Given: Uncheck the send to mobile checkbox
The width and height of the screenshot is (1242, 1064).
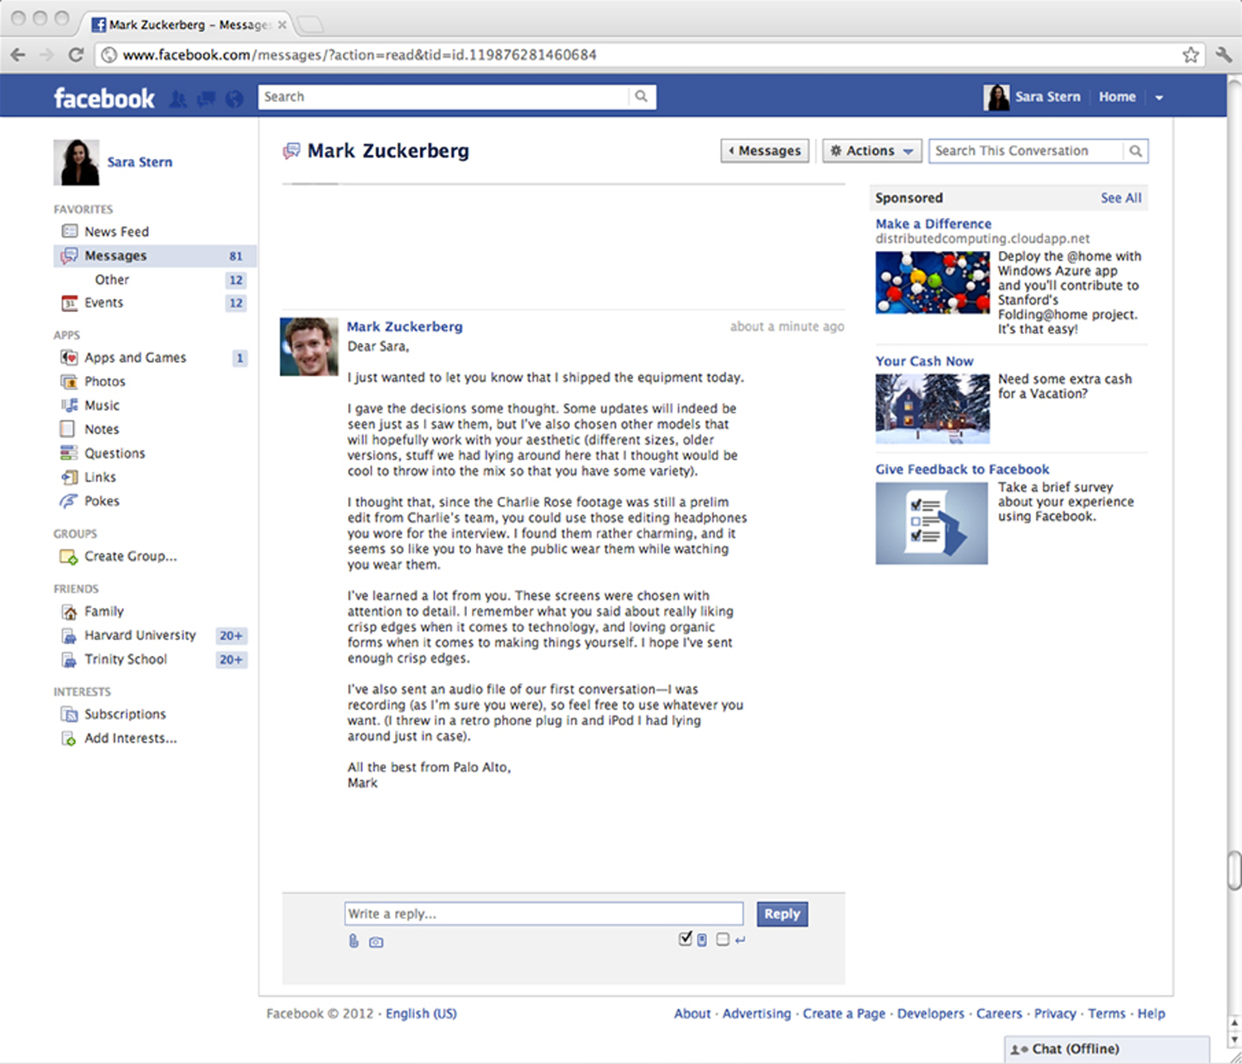Looking at the screenshot, I should click(685, 939).
